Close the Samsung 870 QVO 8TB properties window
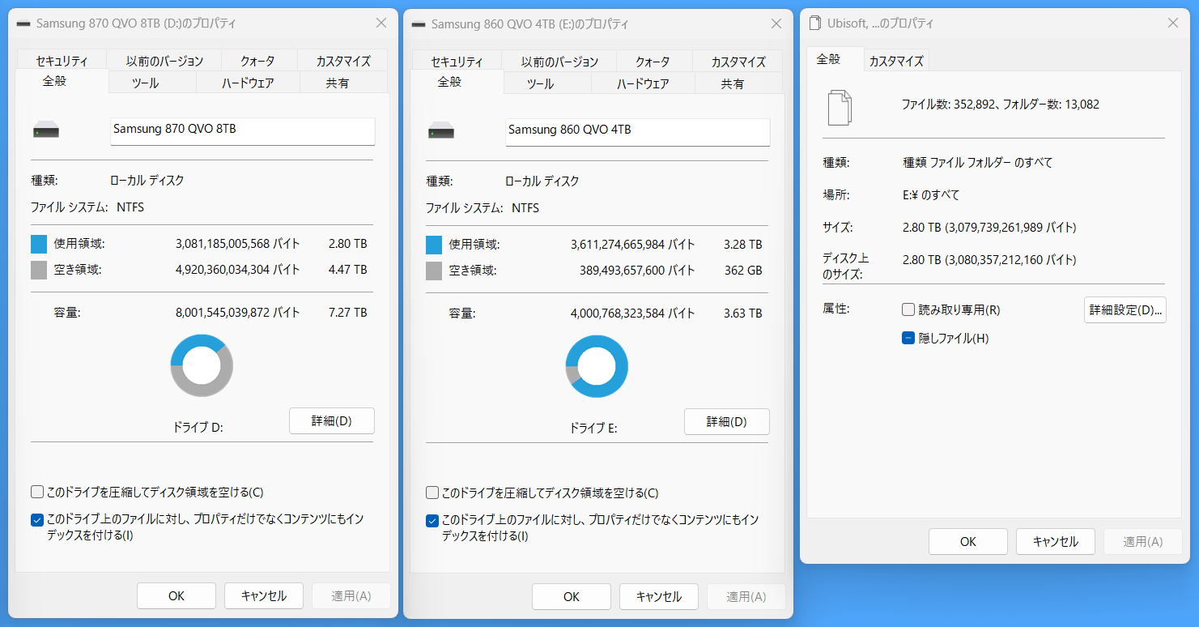Screen dimensions: 1199x627 pos(381,23)
